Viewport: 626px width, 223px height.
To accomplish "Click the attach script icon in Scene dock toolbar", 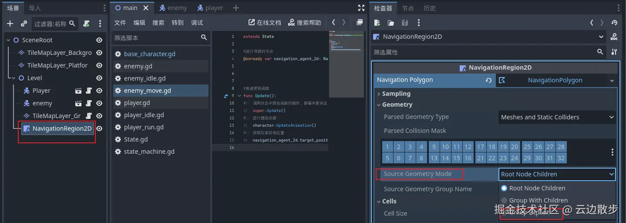I will pos(87,24).
